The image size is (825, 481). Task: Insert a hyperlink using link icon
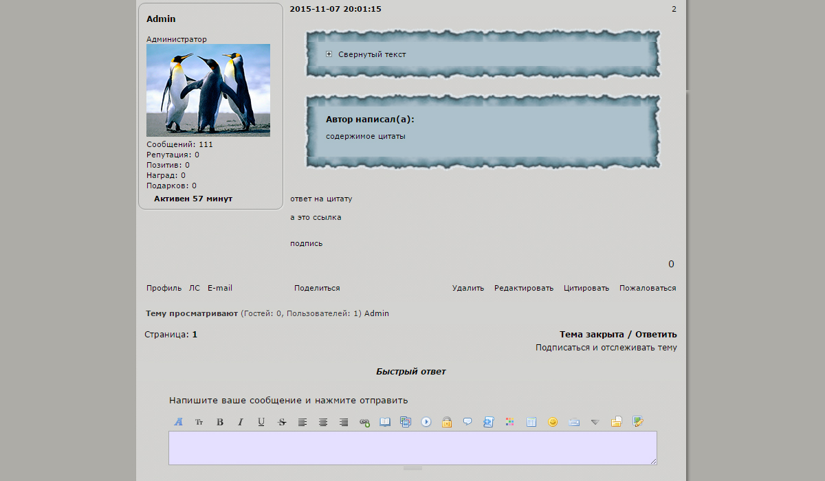[x=364, y=422]
